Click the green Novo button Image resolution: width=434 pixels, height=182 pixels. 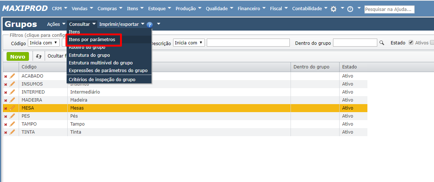click(x=18, y=56)
